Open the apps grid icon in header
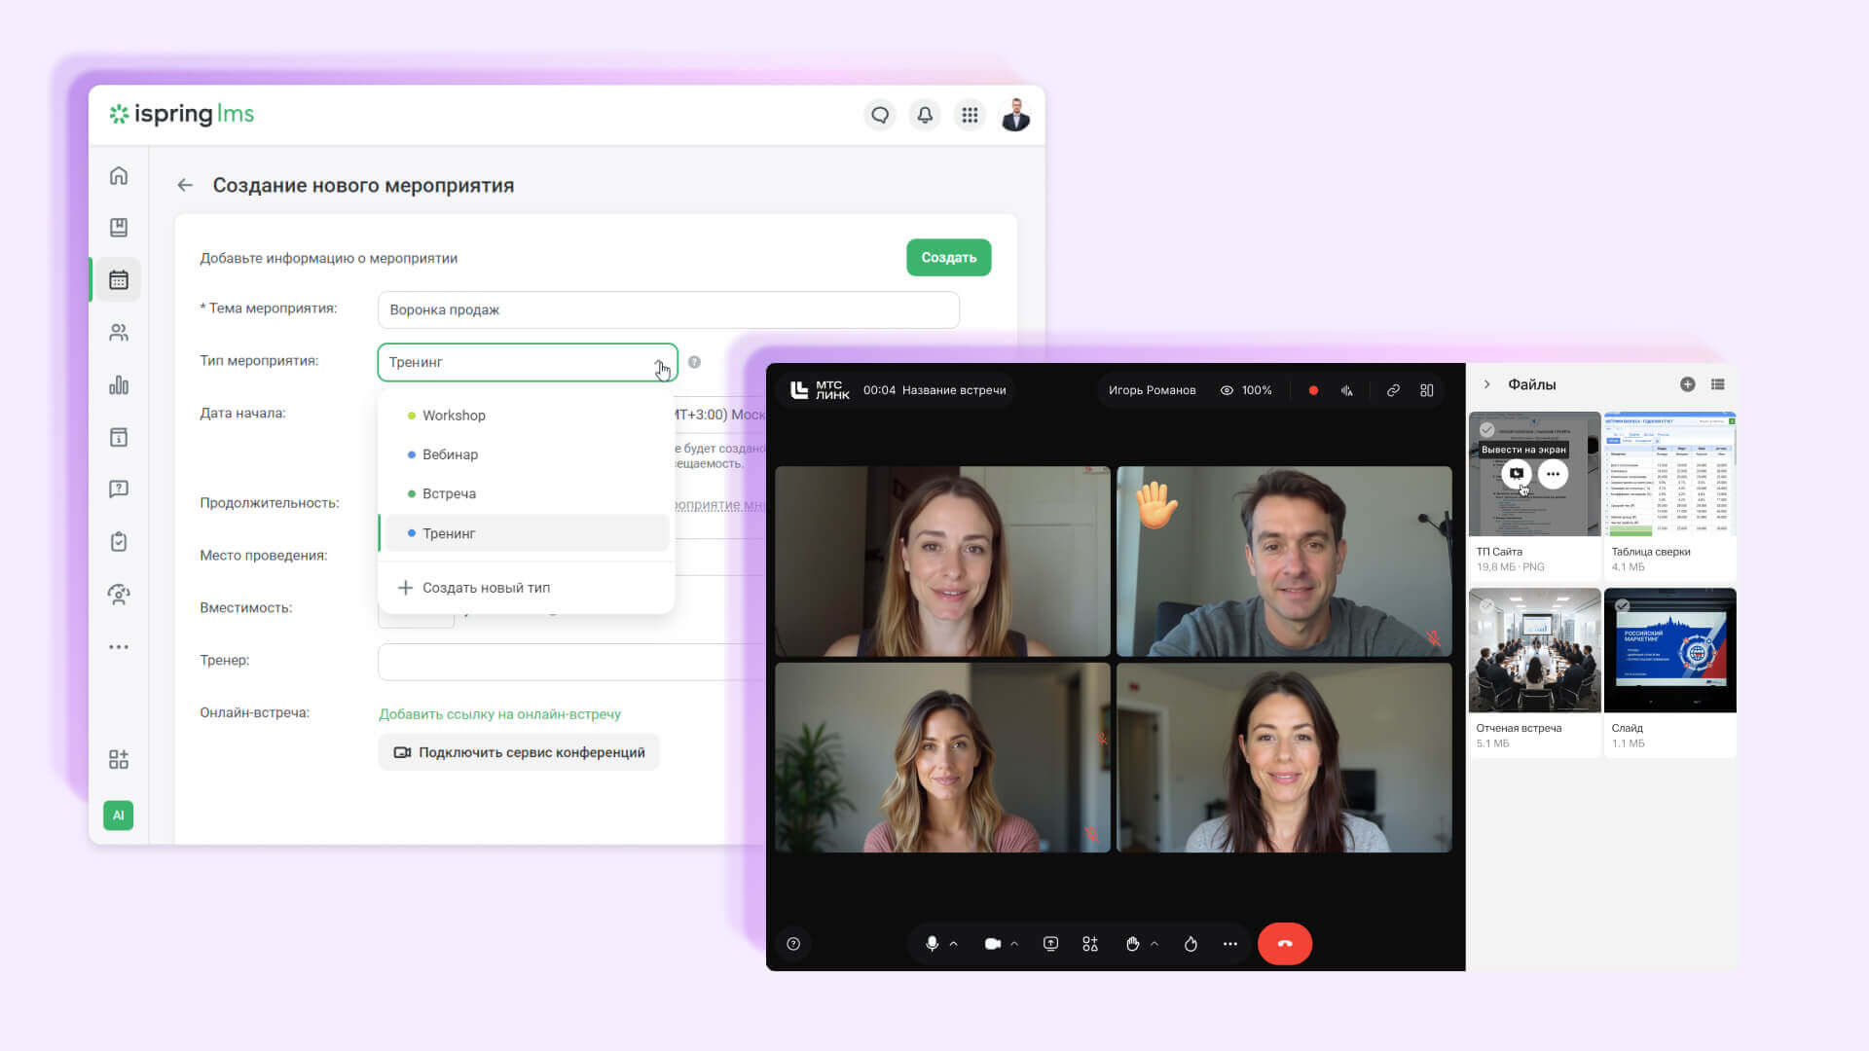The height and width of the screenshot is (1051, 1869). click(x=970, y=115)
